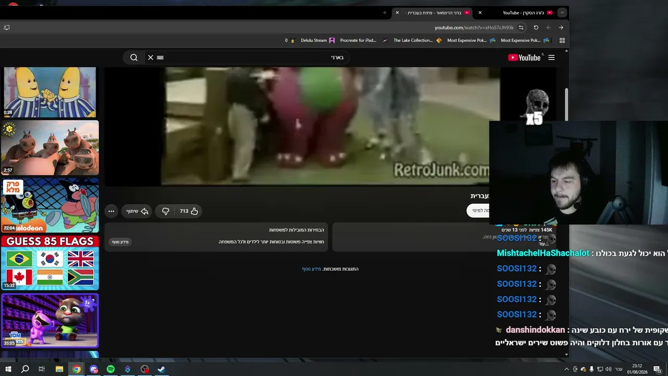Open Spotify from the taskbar

(111, 369)
